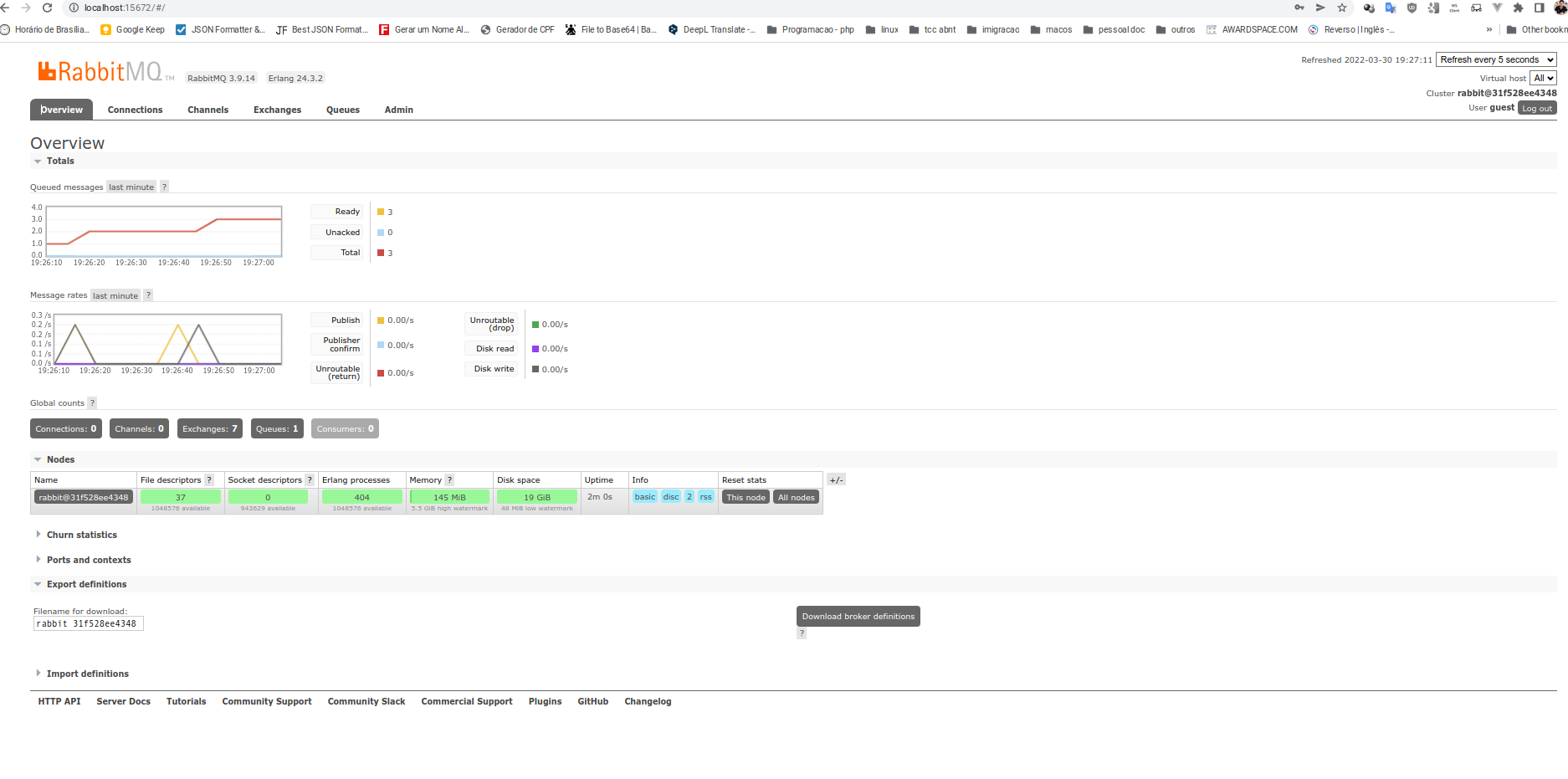This screenshot has height=779, width=1568.
Task: Change Queued messages last minute range
Action: (131, 187)
